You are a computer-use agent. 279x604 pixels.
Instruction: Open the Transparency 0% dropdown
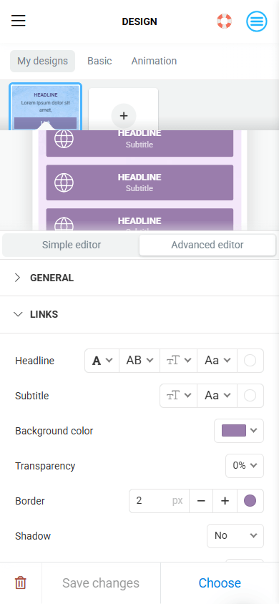[245, 466]
